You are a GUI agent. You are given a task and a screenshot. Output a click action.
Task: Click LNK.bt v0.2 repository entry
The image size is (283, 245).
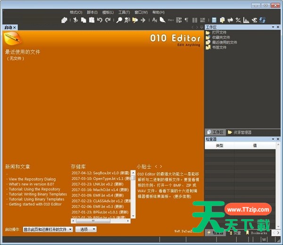coord(97,184)
